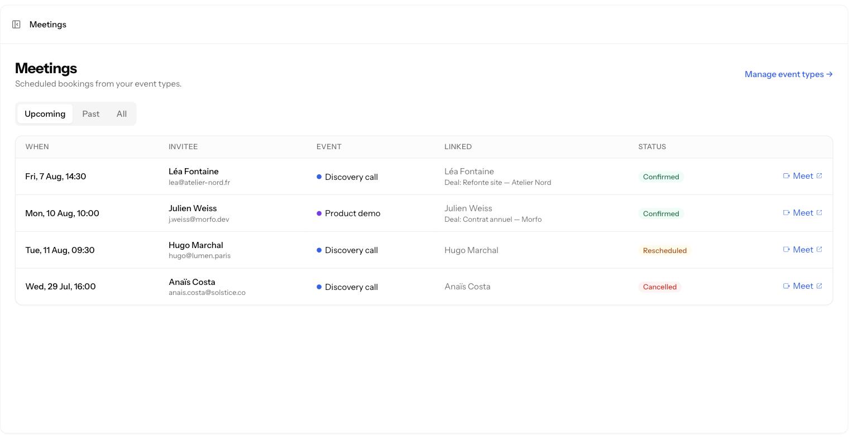Click the Rescheduled status badge
Viewport: 853px width, 438px height.
click(x=665, y=251)
